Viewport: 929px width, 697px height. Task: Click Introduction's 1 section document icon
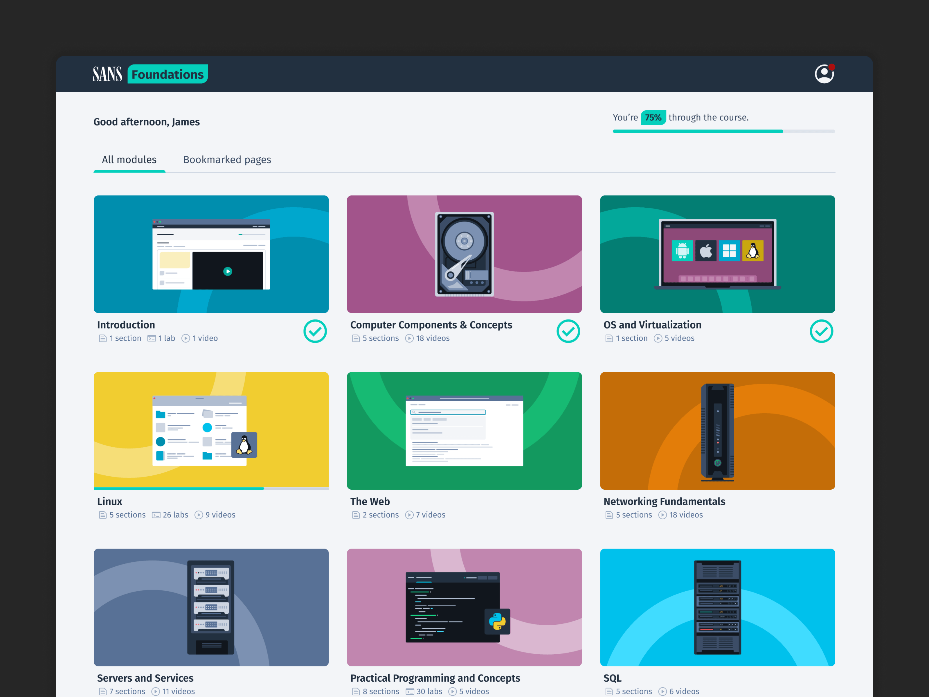[x=102, y=338]
